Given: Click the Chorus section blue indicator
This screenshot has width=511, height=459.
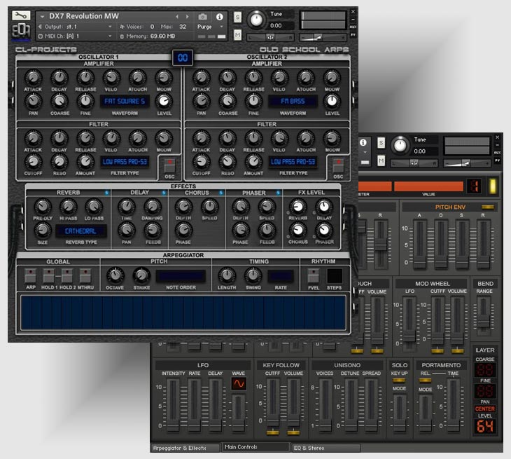Looking at the screenshot, I should (220, 192).
